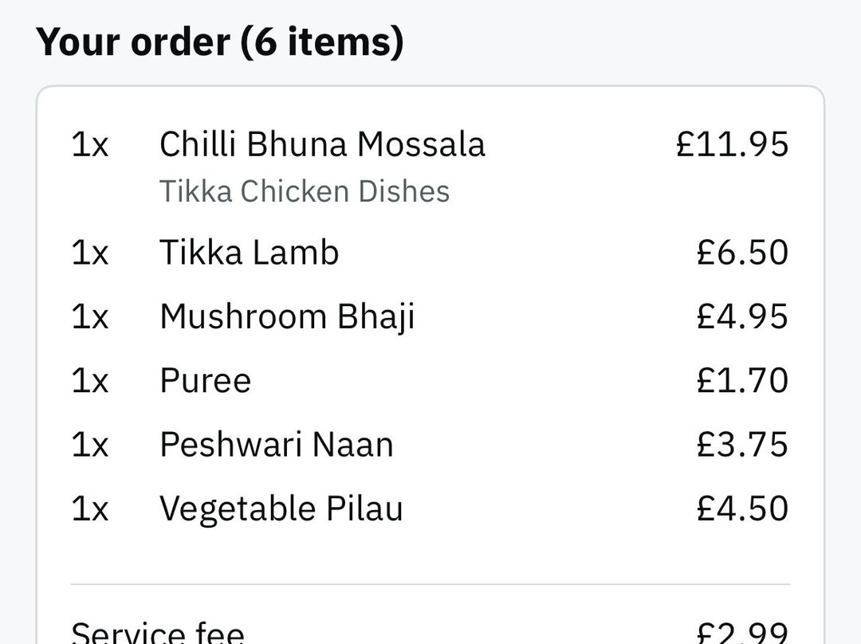Click the £4.95 Mushroom Bhaji price
This screenshot has height=644, width=861.
742,316
